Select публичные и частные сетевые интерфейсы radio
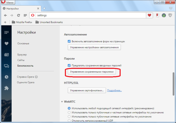This screenshot has height=123, width=176. click(69, 112)
